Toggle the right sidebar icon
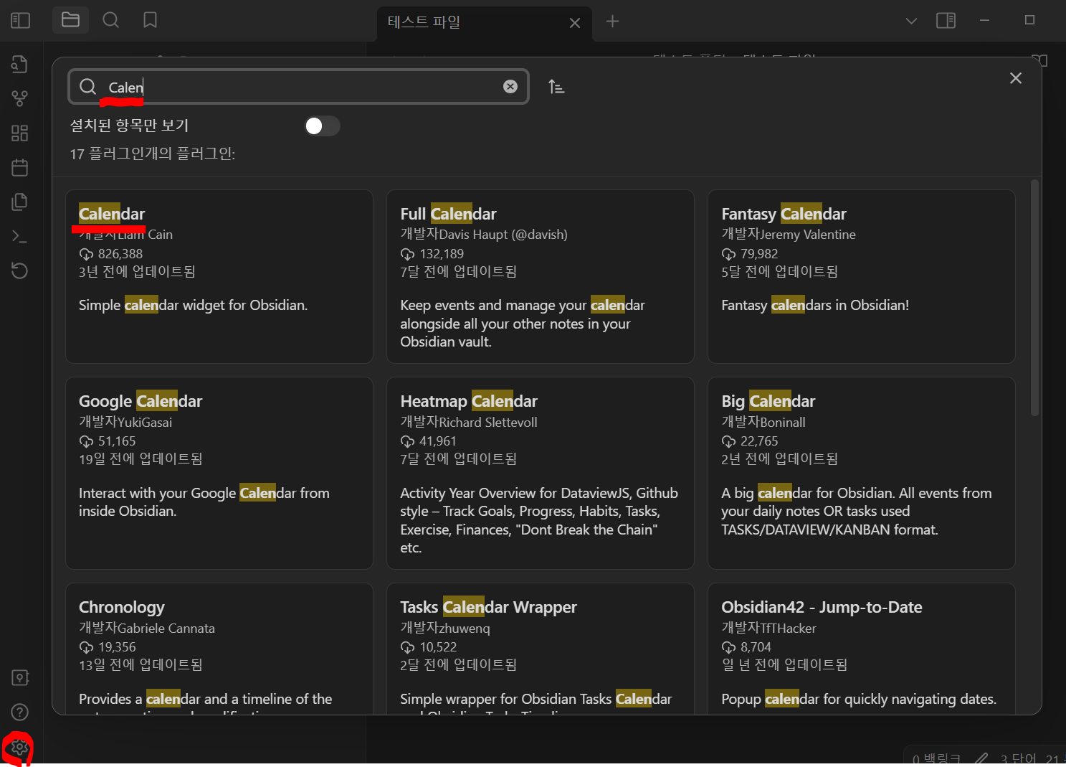 [946, 20]
